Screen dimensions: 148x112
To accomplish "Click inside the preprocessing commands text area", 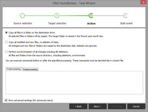I will pos(74,83).
